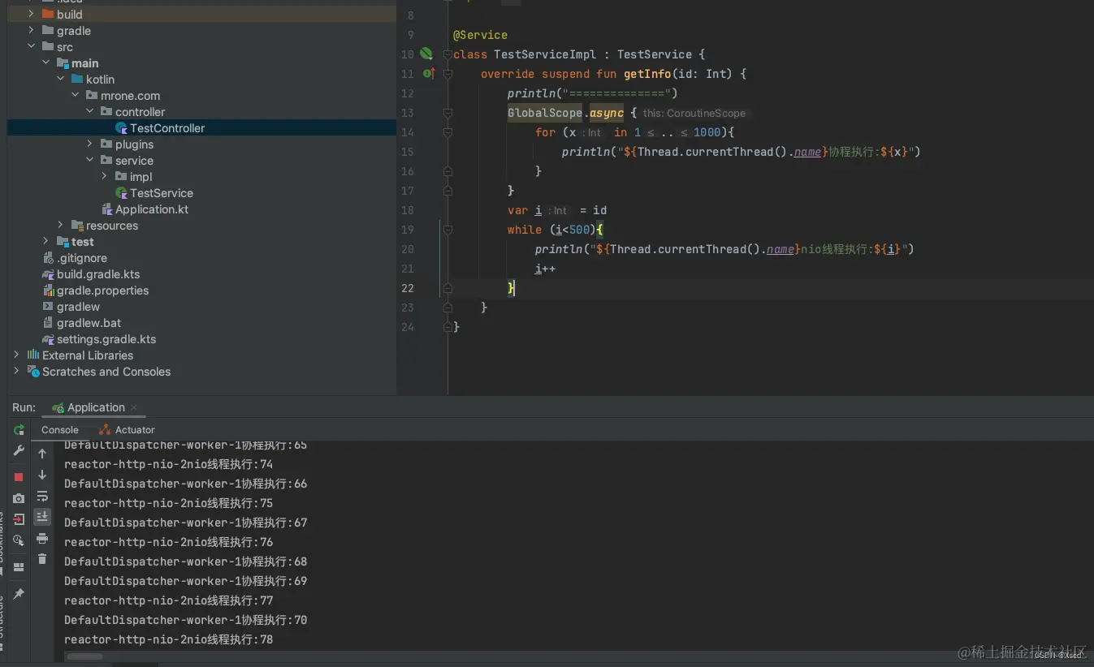Click the implements-override gutter icon on line 11

pyautogui.click(x=429, y=74)
